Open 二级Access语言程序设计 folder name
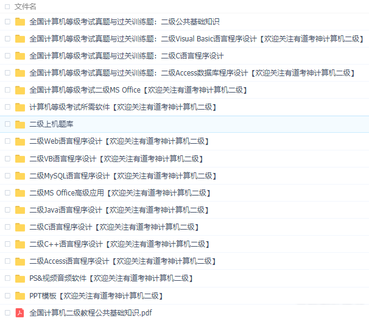The image size is (369, 321). coord(122,261)
